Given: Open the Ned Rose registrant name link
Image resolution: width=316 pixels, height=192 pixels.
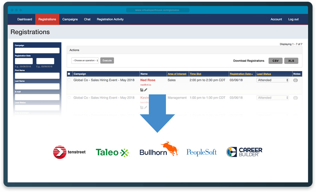Looking at the screenshot, I should pyautogui.click(x=148, y=80).
